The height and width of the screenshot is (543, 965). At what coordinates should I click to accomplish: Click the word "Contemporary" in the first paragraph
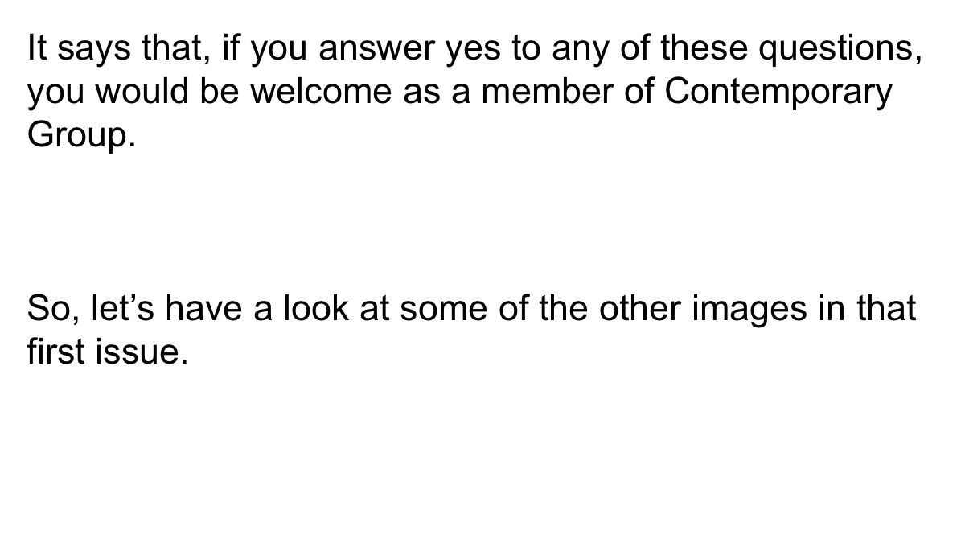tap(779, 93)
